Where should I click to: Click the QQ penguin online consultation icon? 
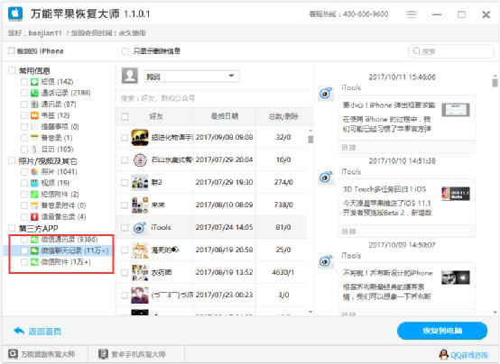click(443, 354)
